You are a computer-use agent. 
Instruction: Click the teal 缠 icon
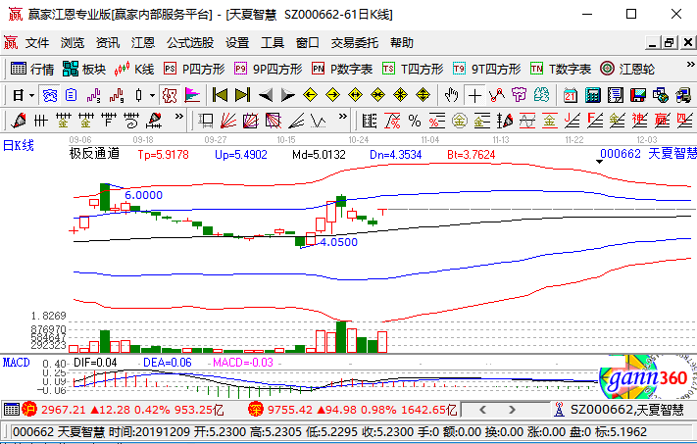[541, 95]
